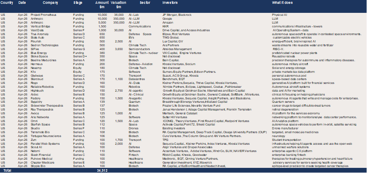Select the Vertical Bridge company cell

click(40, 26)
